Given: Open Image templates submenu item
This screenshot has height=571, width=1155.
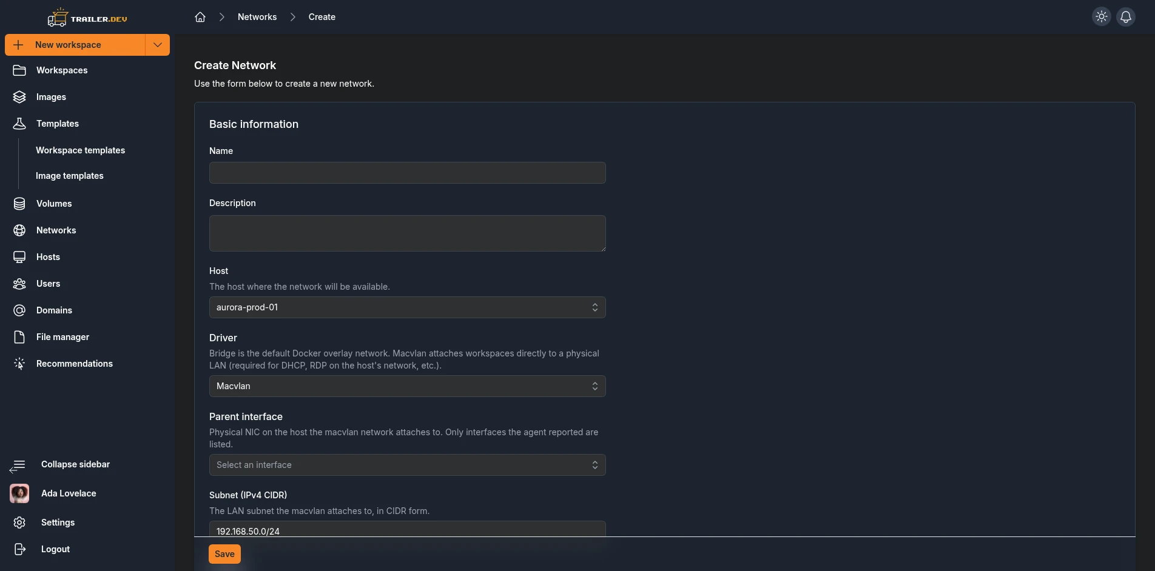Looking at the screenshot, I should point(70,176).
